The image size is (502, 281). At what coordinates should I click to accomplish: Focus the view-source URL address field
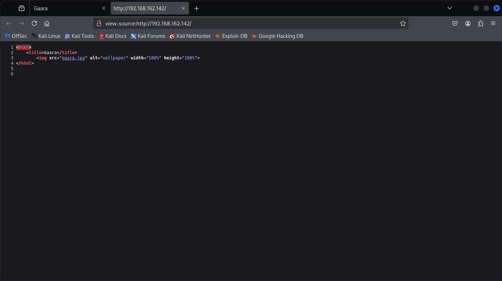250,23
